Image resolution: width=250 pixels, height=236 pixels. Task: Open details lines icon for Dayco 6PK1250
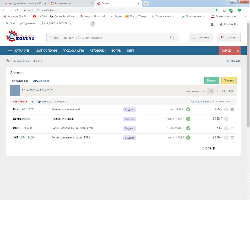click(x=232, y=110)
